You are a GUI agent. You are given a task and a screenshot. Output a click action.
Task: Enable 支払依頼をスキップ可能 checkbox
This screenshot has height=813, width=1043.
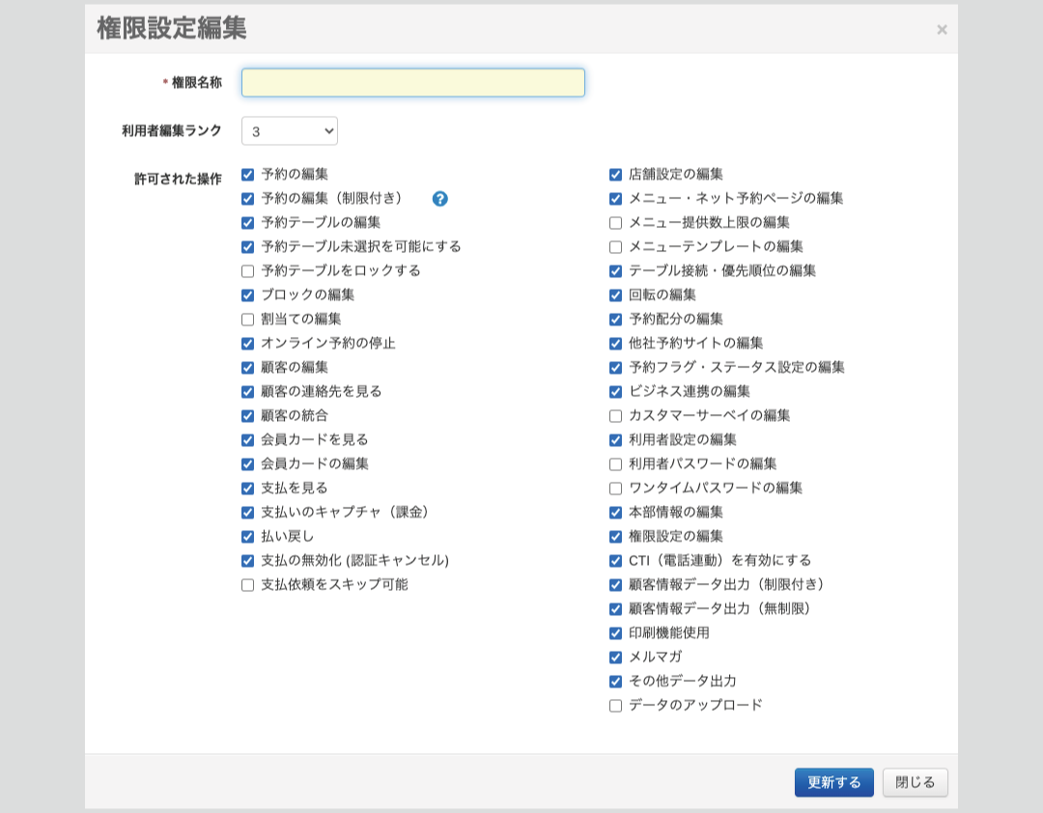pos(248,585)
